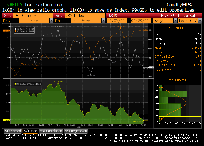Click the Off Avg value -.1086
Screen dimensions: 204x146
pyautogui.click(x=196, y=43)
